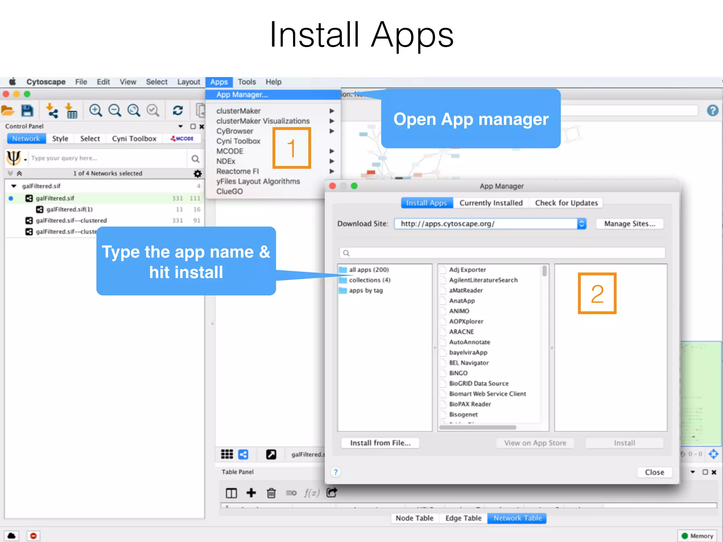Switch to Check for Updates tab

click(x=566, y=203)
